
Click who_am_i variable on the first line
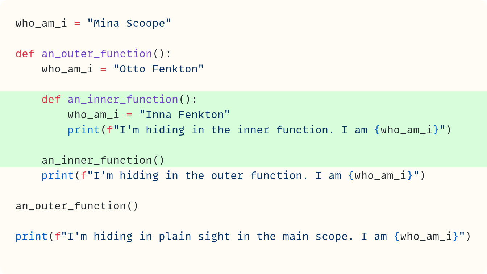point(41,24)
